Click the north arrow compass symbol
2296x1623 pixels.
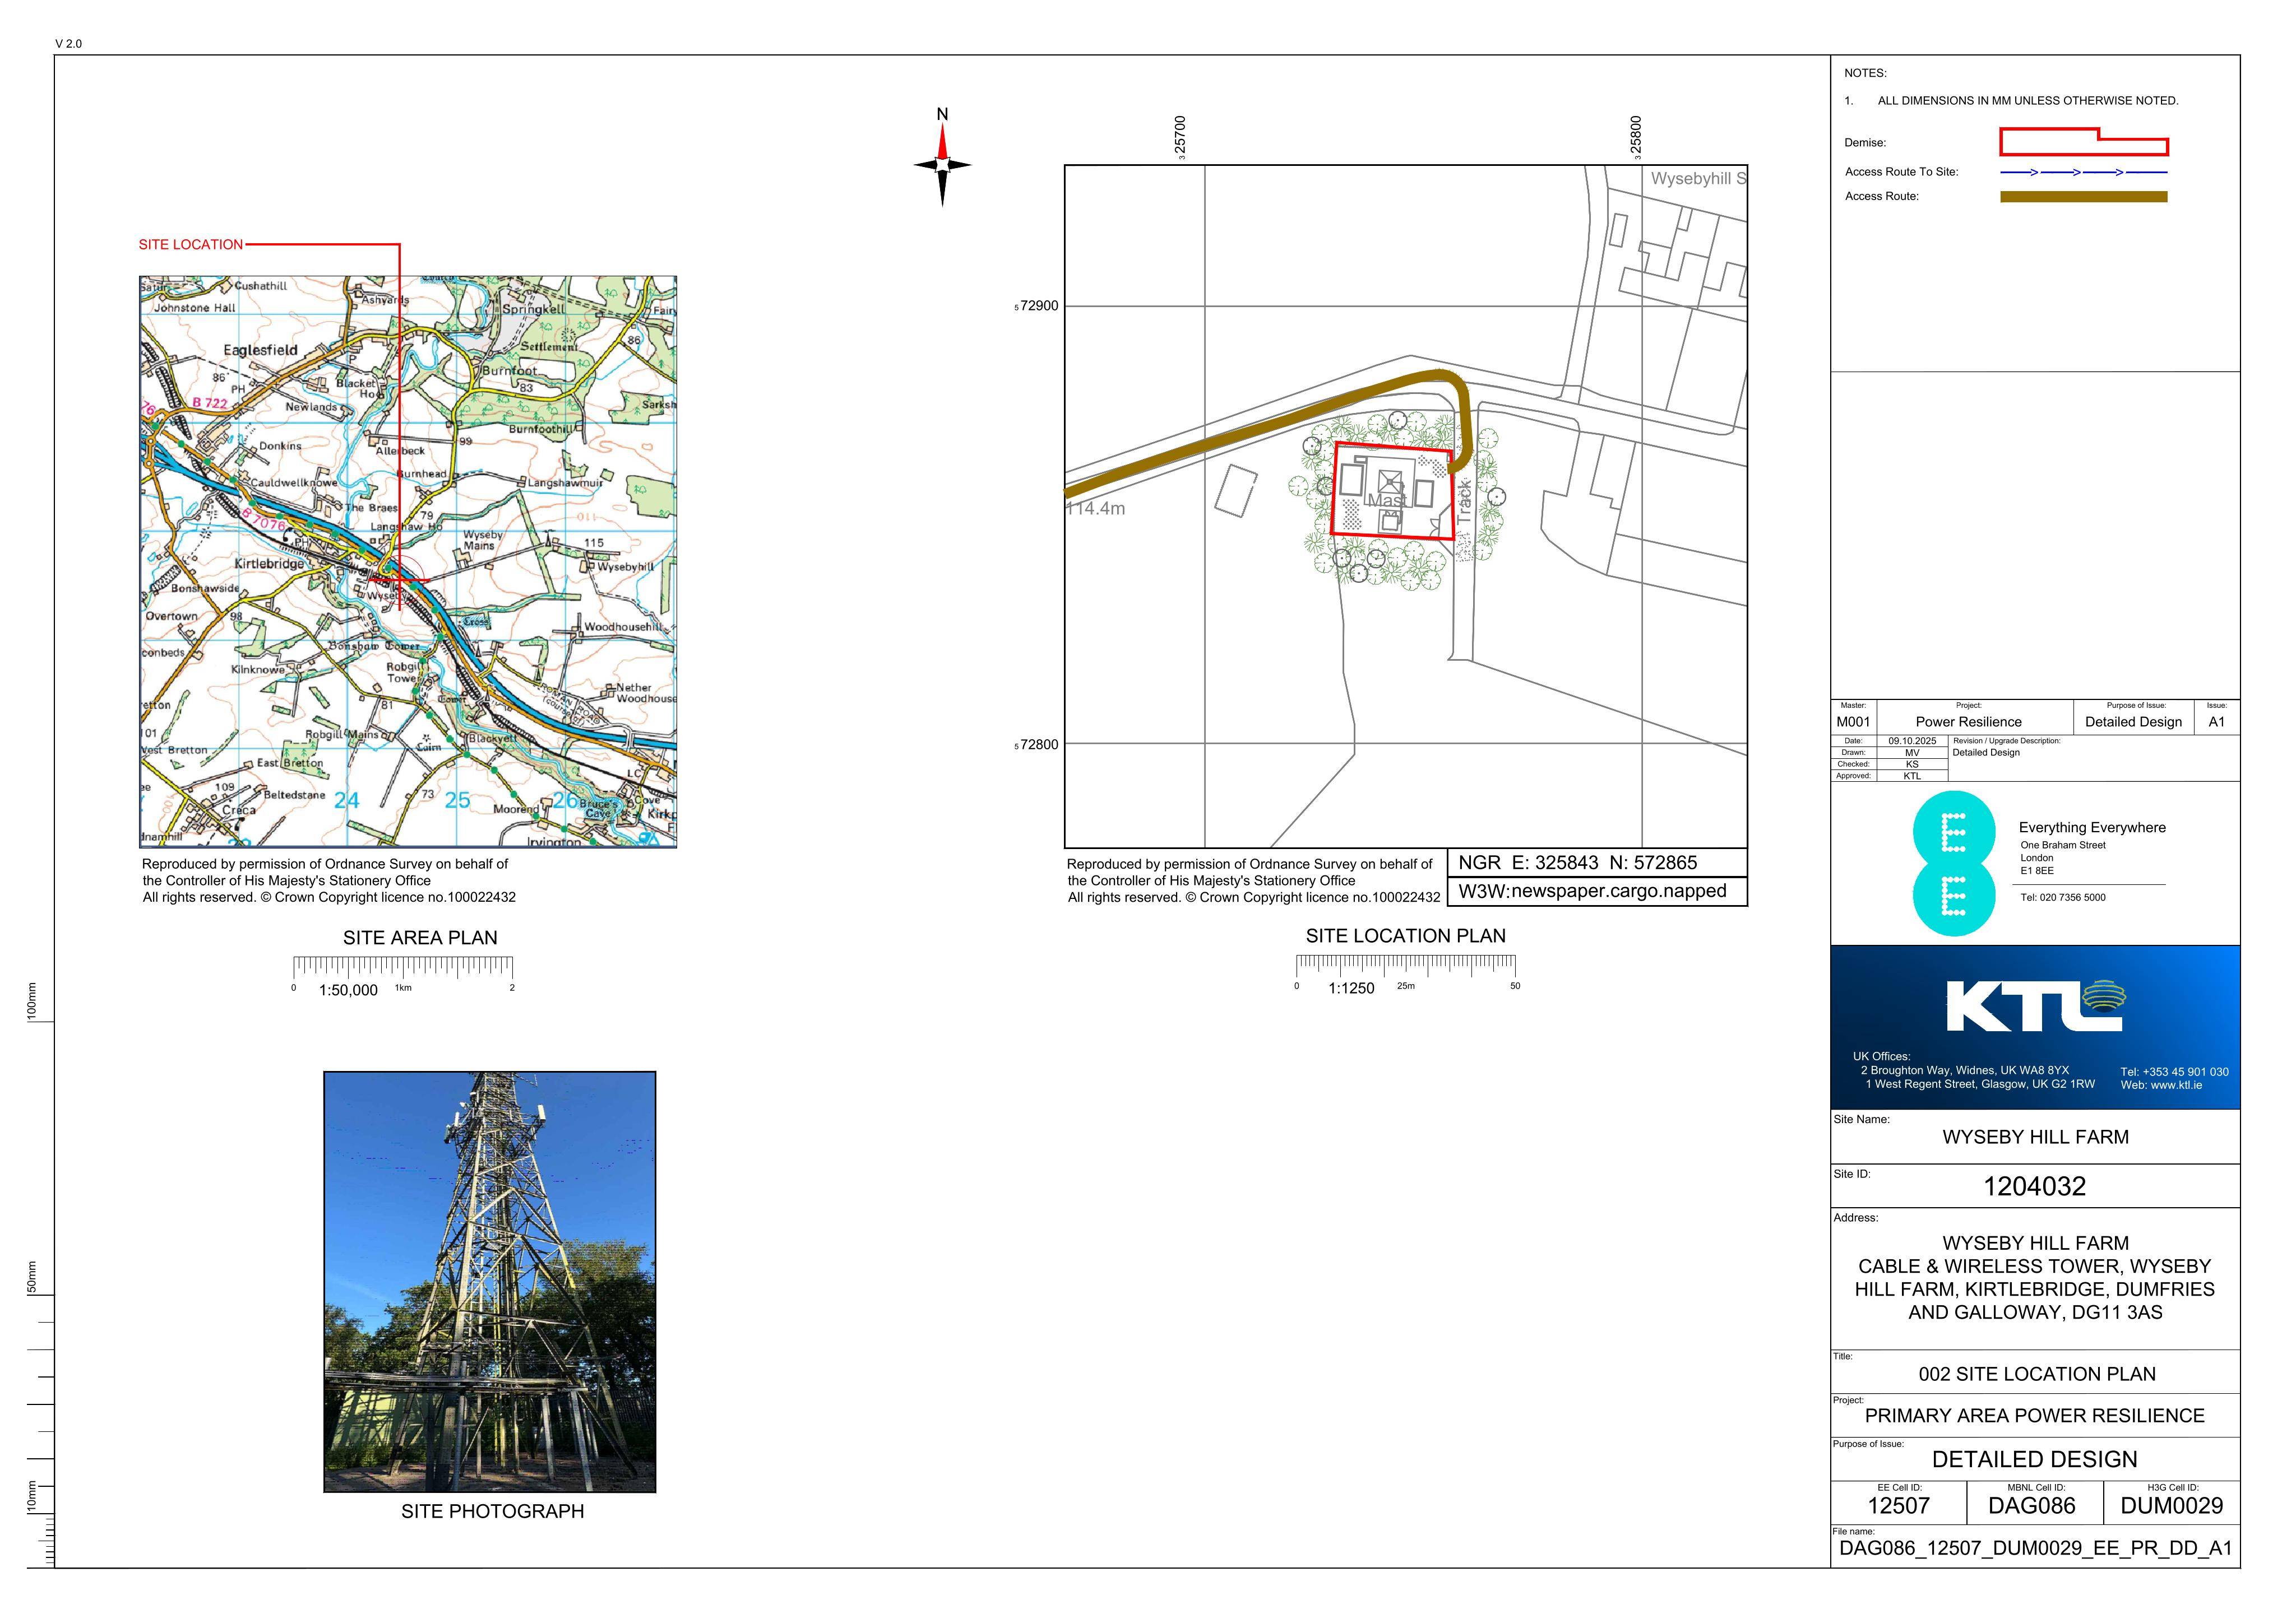pyautogui.click(x=942, y=158)
